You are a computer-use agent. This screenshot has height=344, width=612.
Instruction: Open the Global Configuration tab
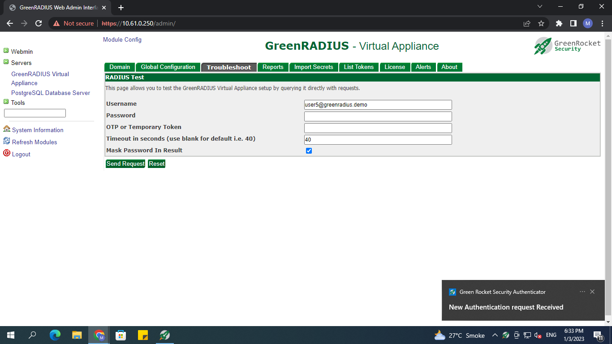coord(168,67)
